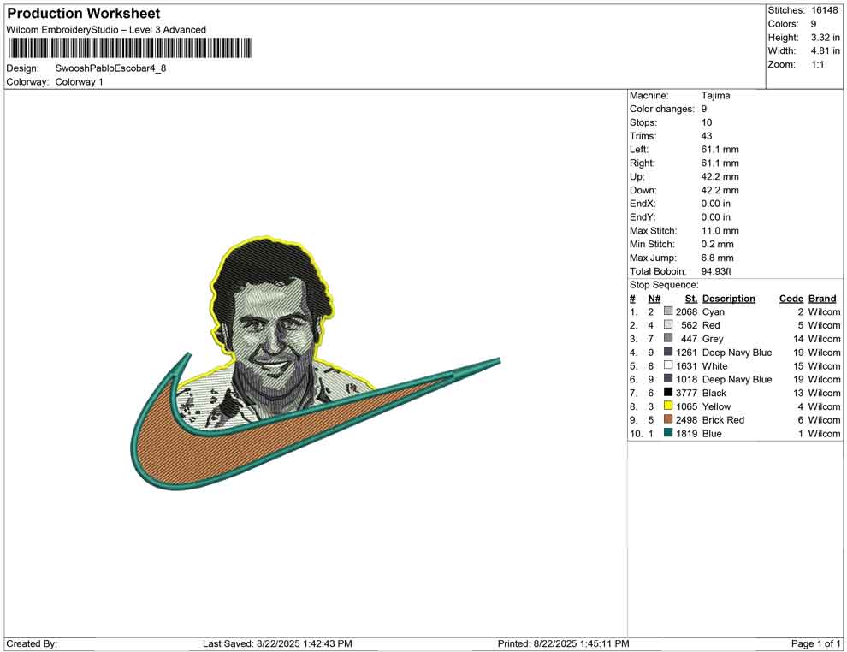The height and width of the screenshot is (652, 847).
Task: Click the Cyan thread color swatch
Action: [668, 311]
